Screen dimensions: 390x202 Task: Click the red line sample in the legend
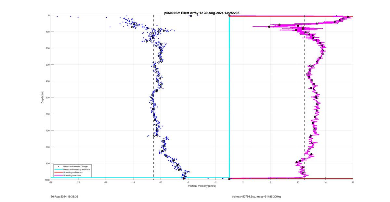58,172
